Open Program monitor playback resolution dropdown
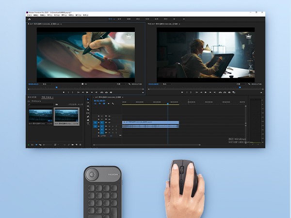 point(241,84)
